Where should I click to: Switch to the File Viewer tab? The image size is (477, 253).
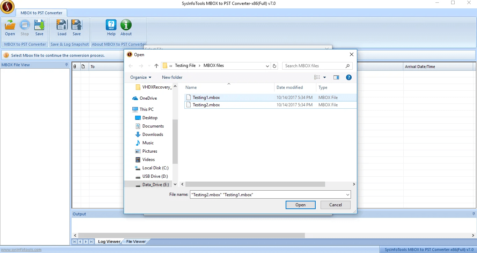135,241
